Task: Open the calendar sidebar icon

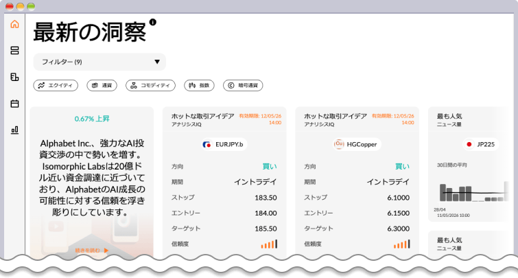Action: coord(14,104)
